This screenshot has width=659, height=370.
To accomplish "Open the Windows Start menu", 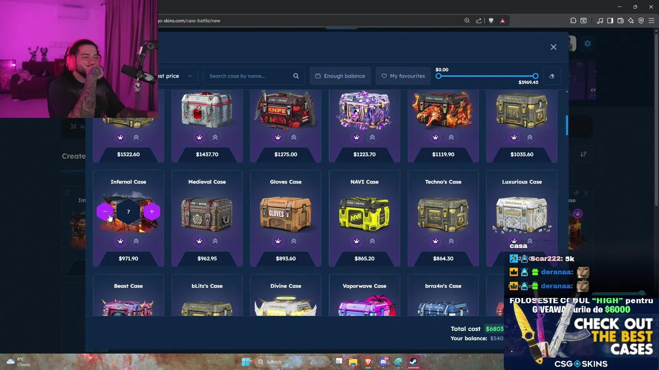I will (246, 362).
